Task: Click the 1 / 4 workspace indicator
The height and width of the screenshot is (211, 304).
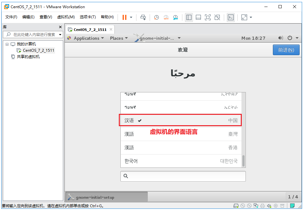Action: point(293,197)
